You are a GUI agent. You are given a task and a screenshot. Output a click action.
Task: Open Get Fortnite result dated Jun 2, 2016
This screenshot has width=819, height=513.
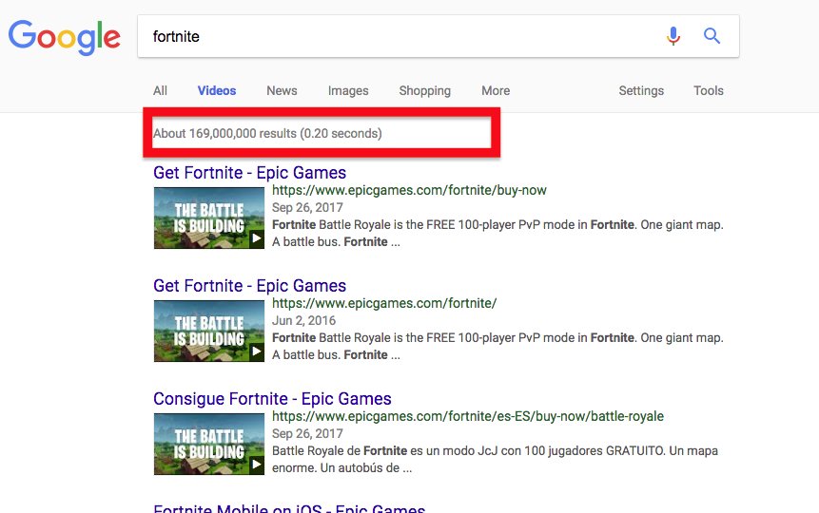[x=249, y=285]
